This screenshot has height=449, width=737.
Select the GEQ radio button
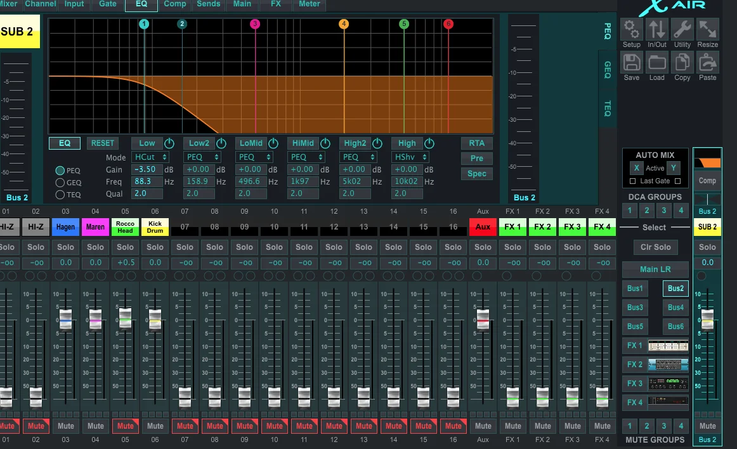[60, 183]
